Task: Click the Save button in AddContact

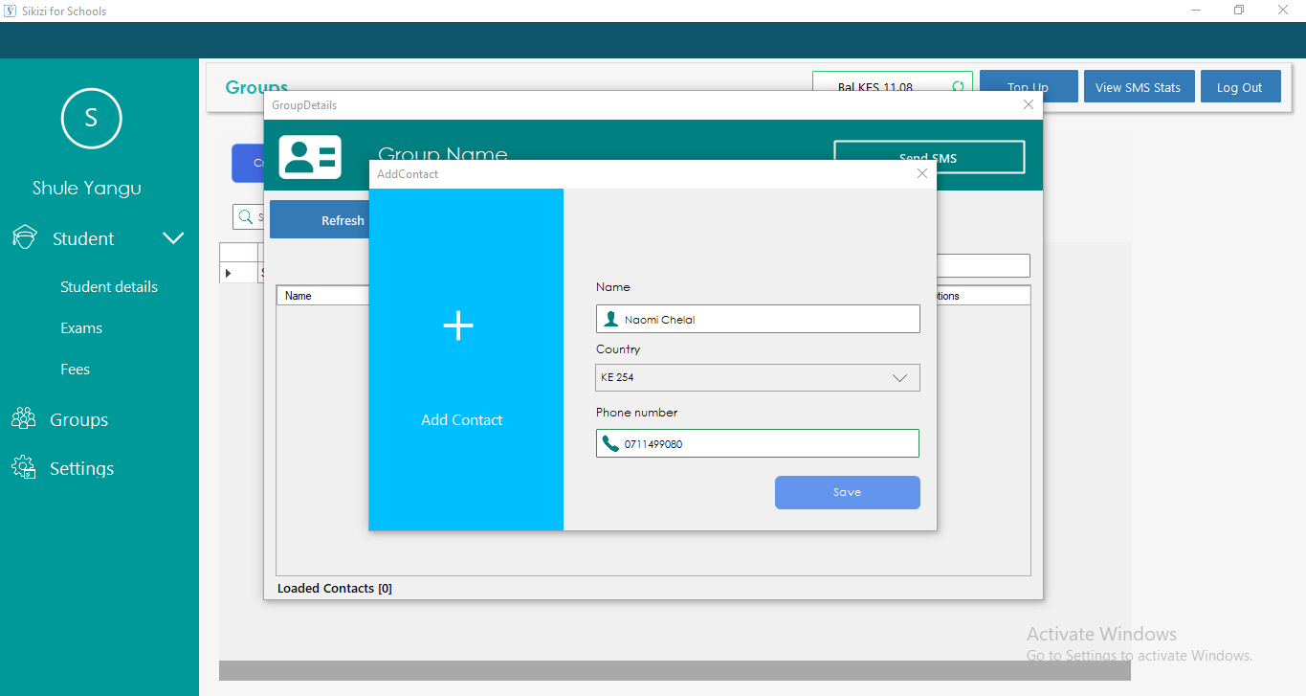Action: [848, 492]
